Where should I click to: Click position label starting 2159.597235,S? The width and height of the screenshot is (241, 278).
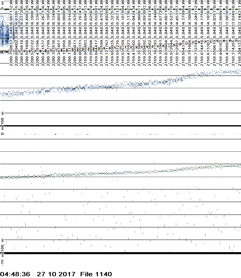(x=117, y=33)
